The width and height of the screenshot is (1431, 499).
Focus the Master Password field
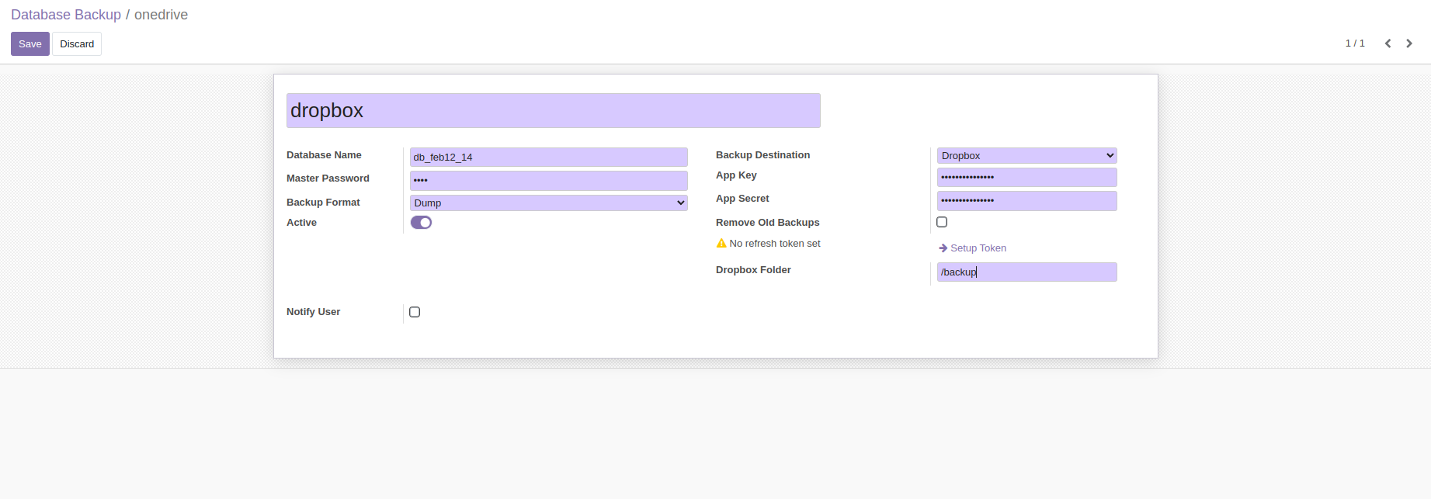(x=549, y=180)
